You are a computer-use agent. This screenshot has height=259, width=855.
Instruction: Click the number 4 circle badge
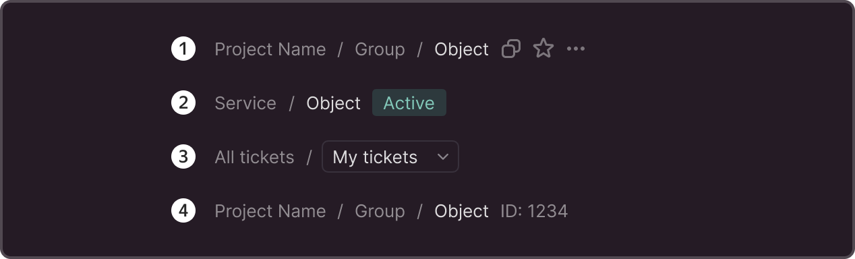pyautogui.click(x=183, y=211)
